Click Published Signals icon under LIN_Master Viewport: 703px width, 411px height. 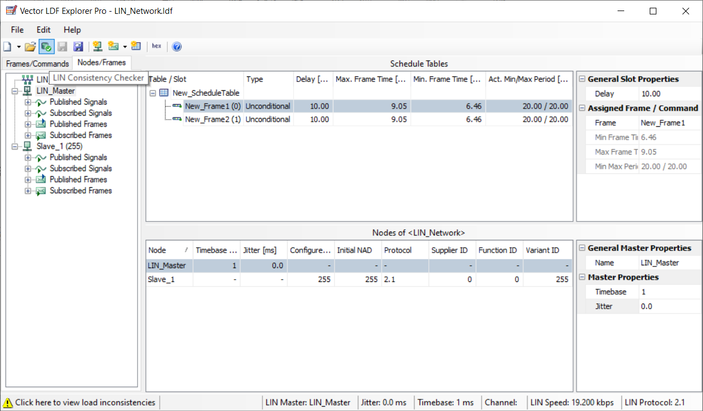point(41,102)
